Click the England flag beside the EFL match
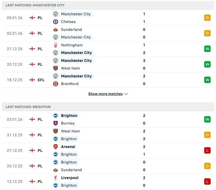This screenshot has height=190, width=216. (32, 80)
